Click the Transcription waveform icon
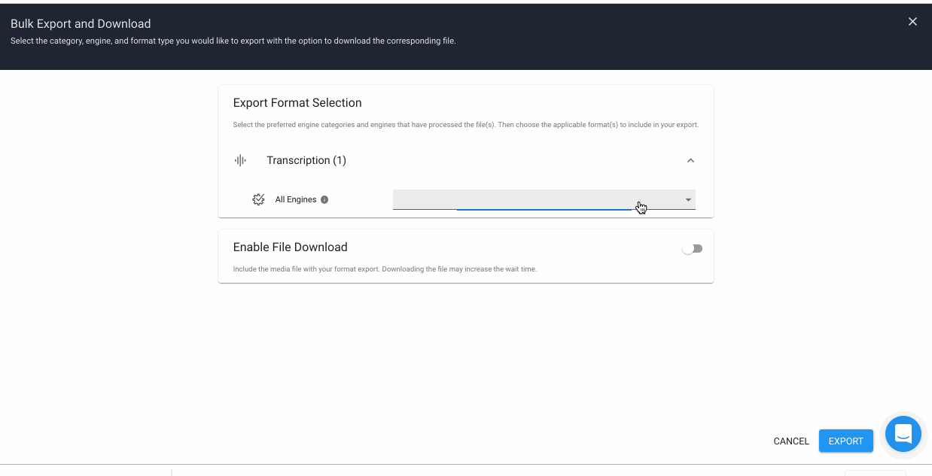The height and width of the screenshot is (476, 932). [x=240, y=160]
